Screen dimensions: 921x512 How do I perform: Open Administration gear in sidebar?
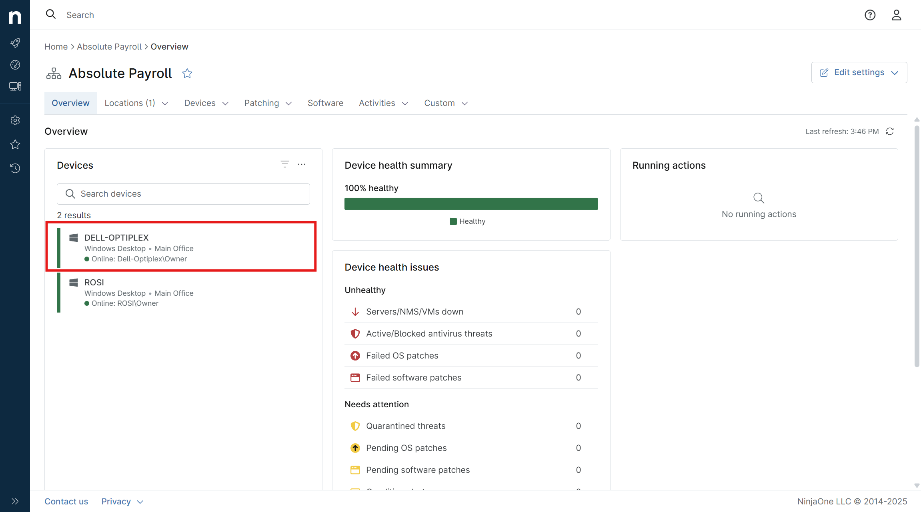click(15, 120)
